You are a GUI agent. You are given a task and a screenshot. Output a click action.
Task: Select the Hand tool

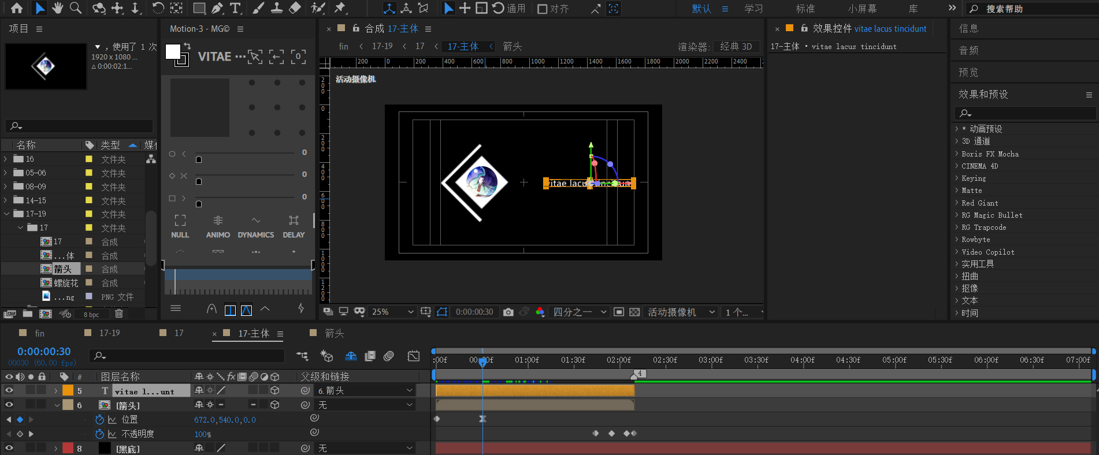[57, 8]
